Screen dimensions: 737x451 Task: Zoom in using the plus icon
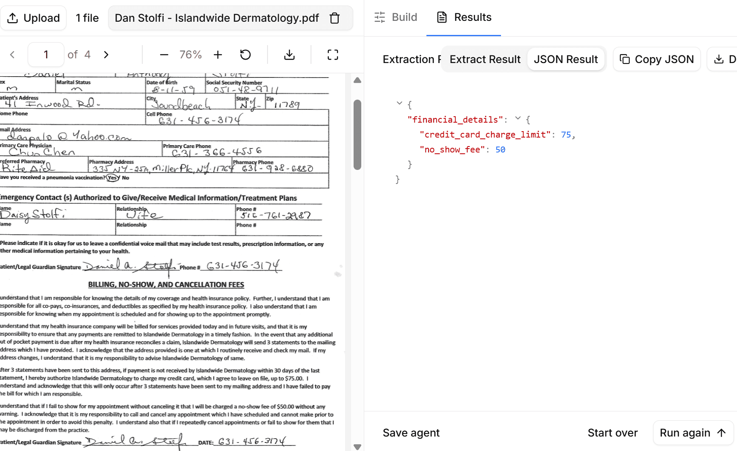point(218,55)
